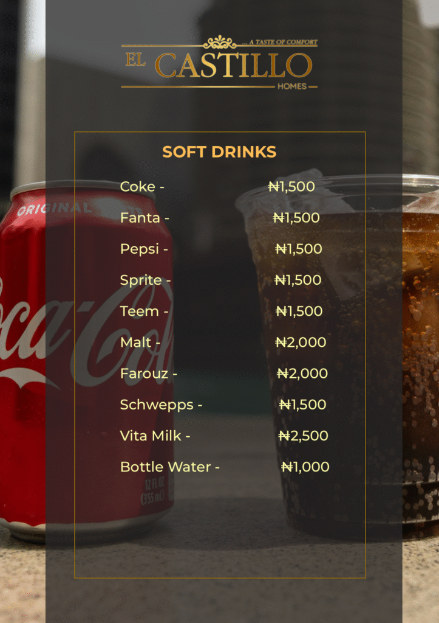Select the Sprite menu item
The height and width of the screenshot is (623, 439).
click(145, 280)
